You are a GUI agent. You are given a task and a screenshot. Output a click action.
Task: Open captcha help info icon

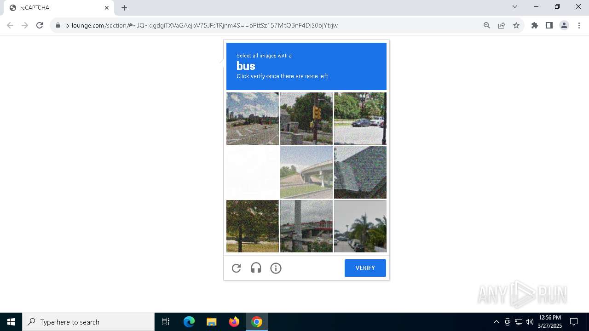point(276,268)
